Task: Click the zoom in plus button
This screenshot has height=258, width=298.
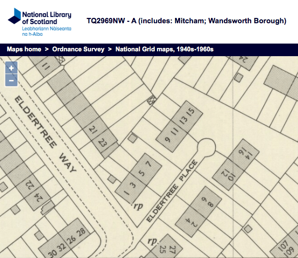Action: [11, 68]
